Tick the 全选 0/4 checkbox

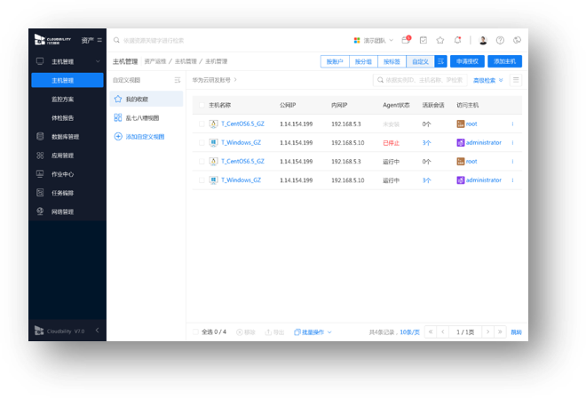coord(195,331)
